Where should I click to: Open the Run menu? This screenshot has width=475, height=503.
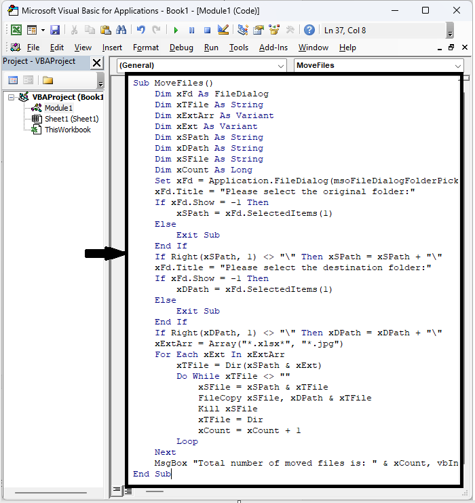coord(211,48)
